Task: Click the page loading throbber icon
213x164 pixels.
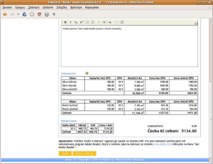Action: (x=210, y=8)
